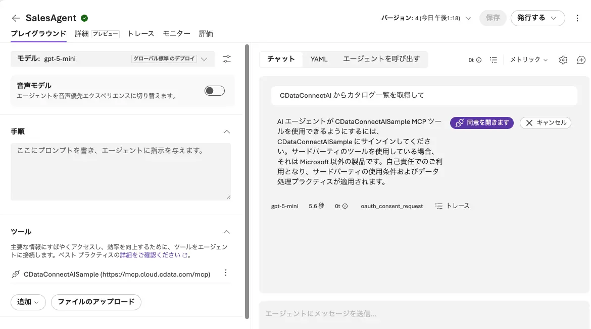Open トレース link below the response

pyautogui.click(x=452, y=206)
